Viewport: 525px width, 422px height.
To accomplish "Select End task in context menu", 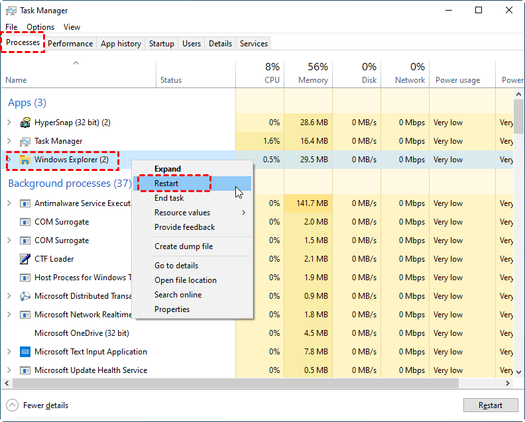I will pos(169,198).
